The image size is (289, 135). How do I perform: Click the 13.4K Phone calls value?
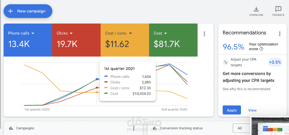[x=19, y=44]
